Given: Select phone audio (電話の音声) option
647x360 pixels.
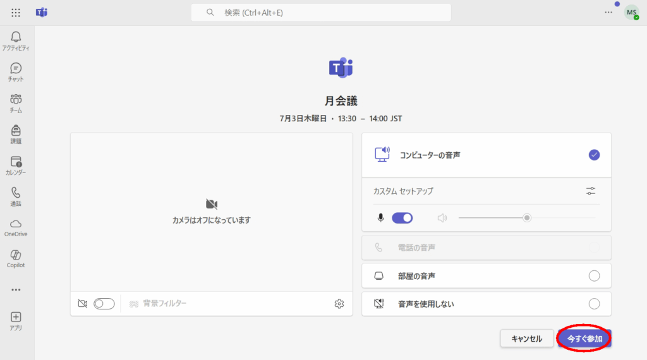Looking at the screenshot, I should point(487,248).
